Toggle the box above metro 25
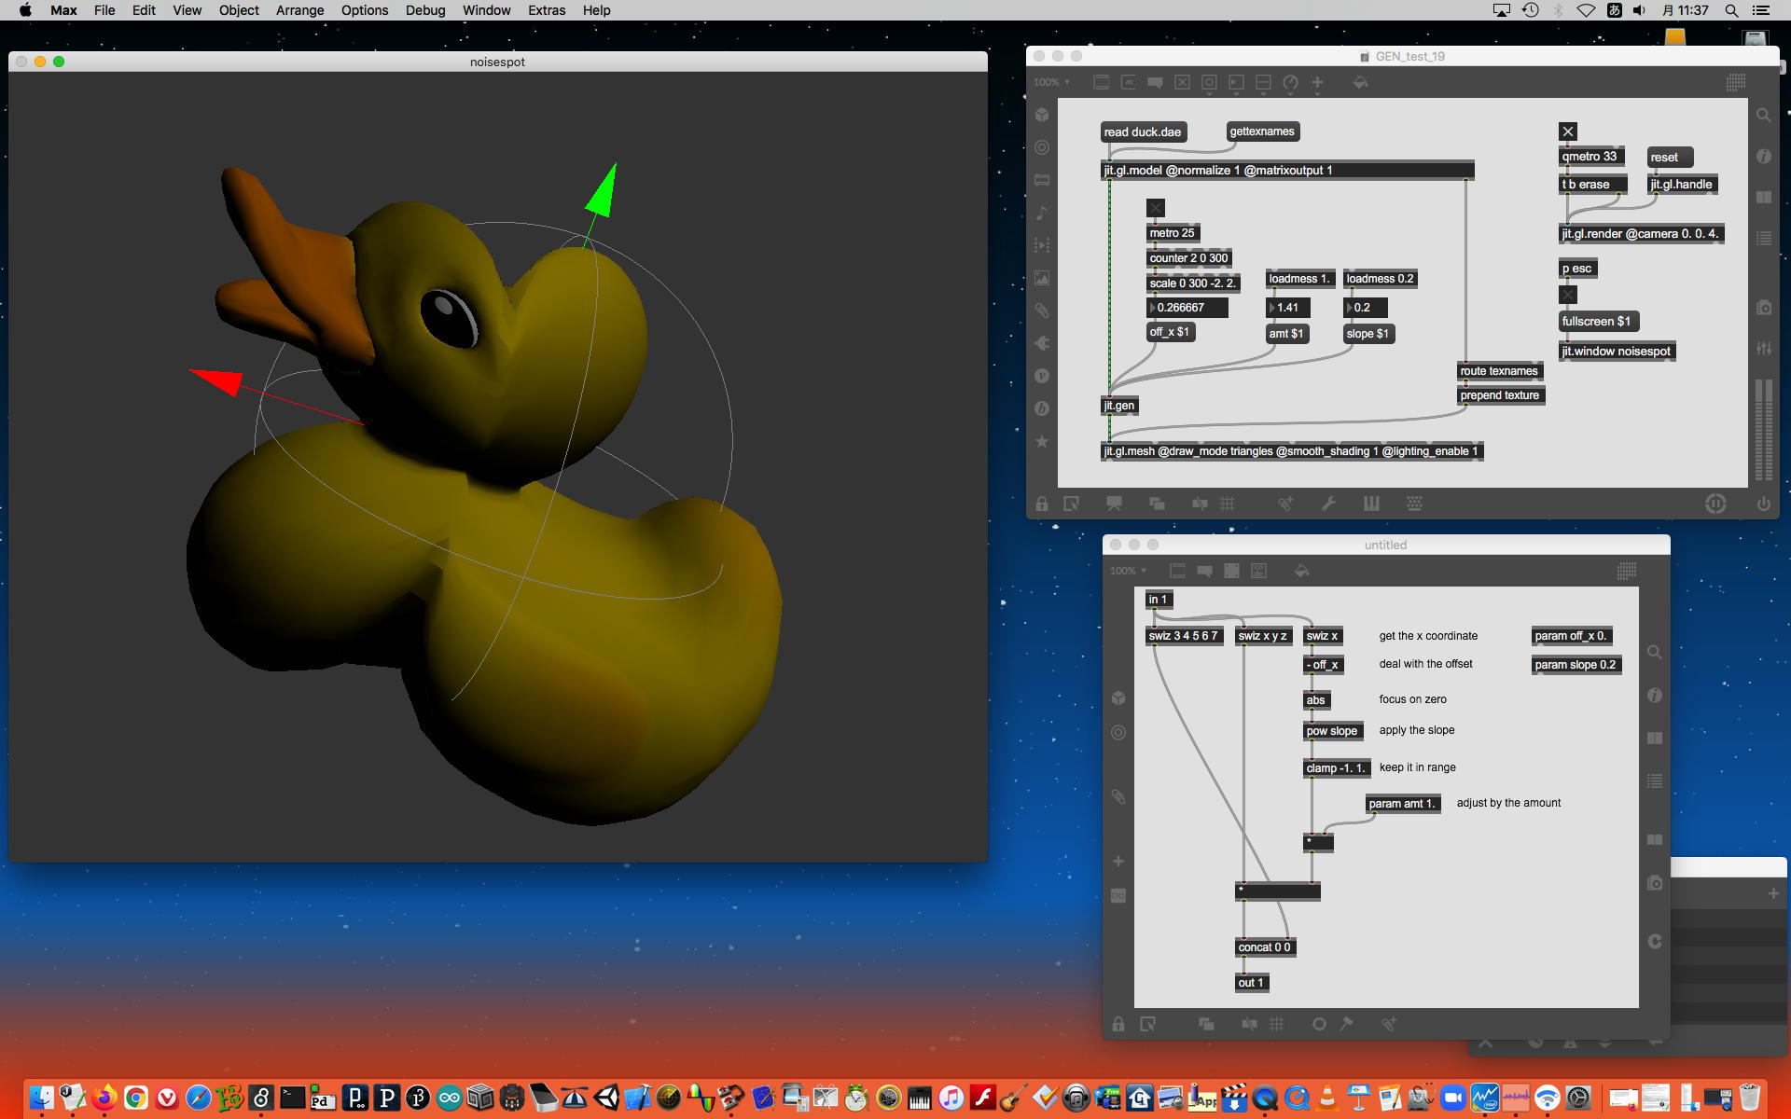 1156,208
